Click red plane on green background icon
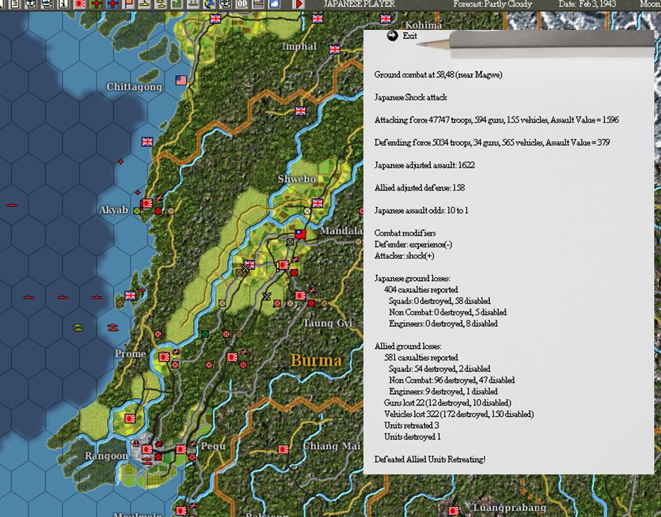The image size is (661, 517). (96, 4)
